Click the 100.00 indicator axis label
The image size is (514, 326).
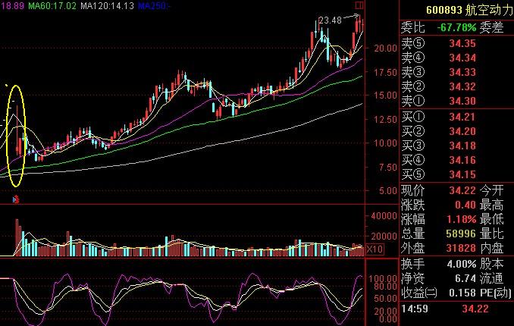click(x=383, y=279)
